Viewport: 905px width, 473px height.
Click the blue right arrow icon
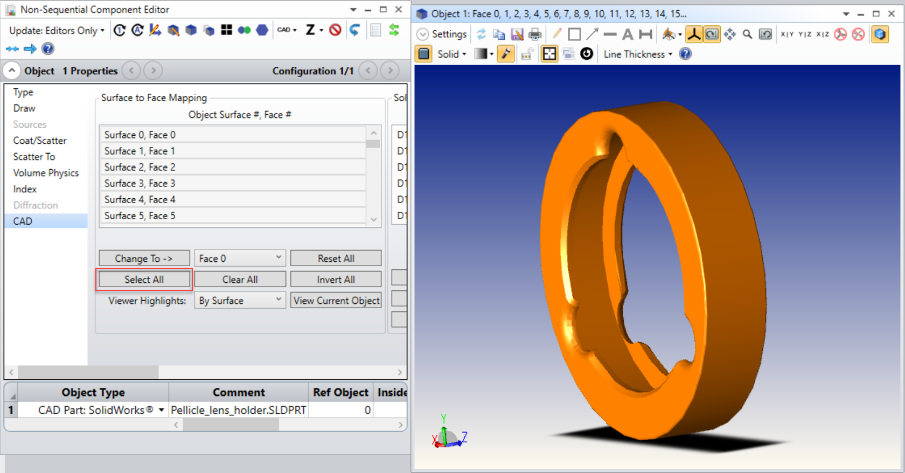30,49
